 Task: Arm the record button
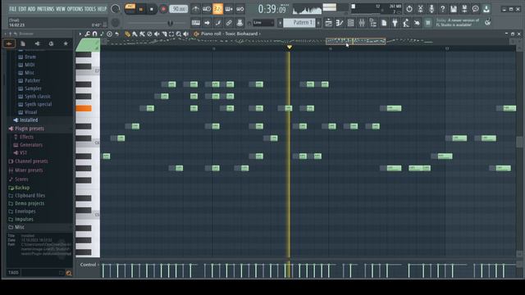(163, 9)
